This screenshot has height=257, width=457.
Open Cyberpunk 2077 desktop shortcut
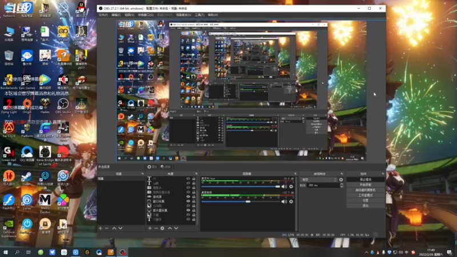[81, 59]
